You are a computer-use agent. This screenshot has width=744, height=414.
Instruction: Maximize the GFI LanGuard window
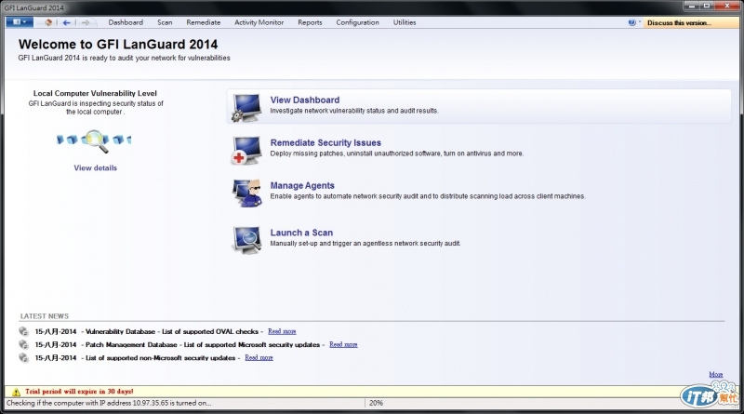coord(707,6)
